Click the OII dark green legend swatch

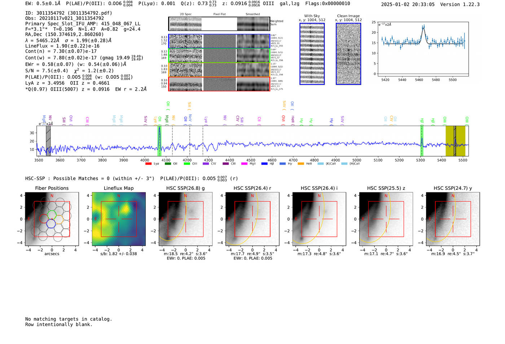tap(167, 164)
